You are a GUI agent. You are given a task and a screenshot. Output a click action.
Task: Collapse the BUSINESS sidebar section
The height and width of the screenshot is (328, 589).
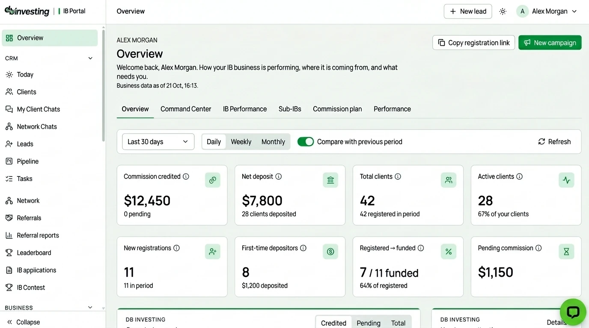[x=90, y=307]
